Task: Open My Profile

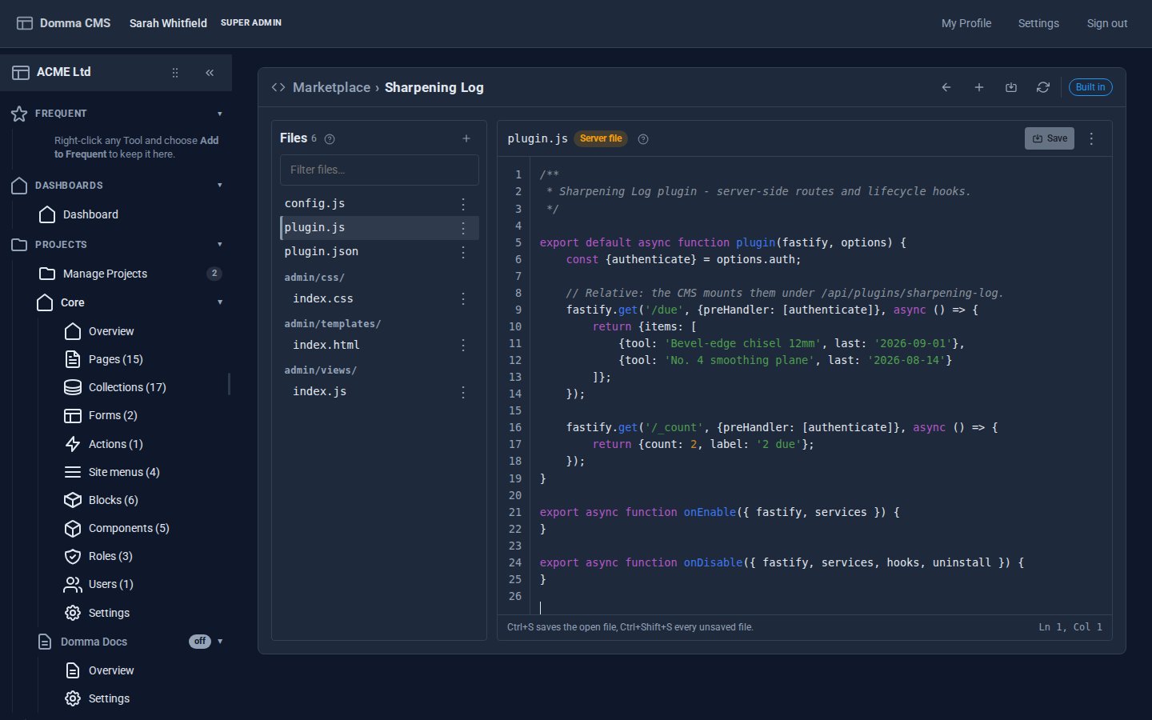Action: [966, 23]
